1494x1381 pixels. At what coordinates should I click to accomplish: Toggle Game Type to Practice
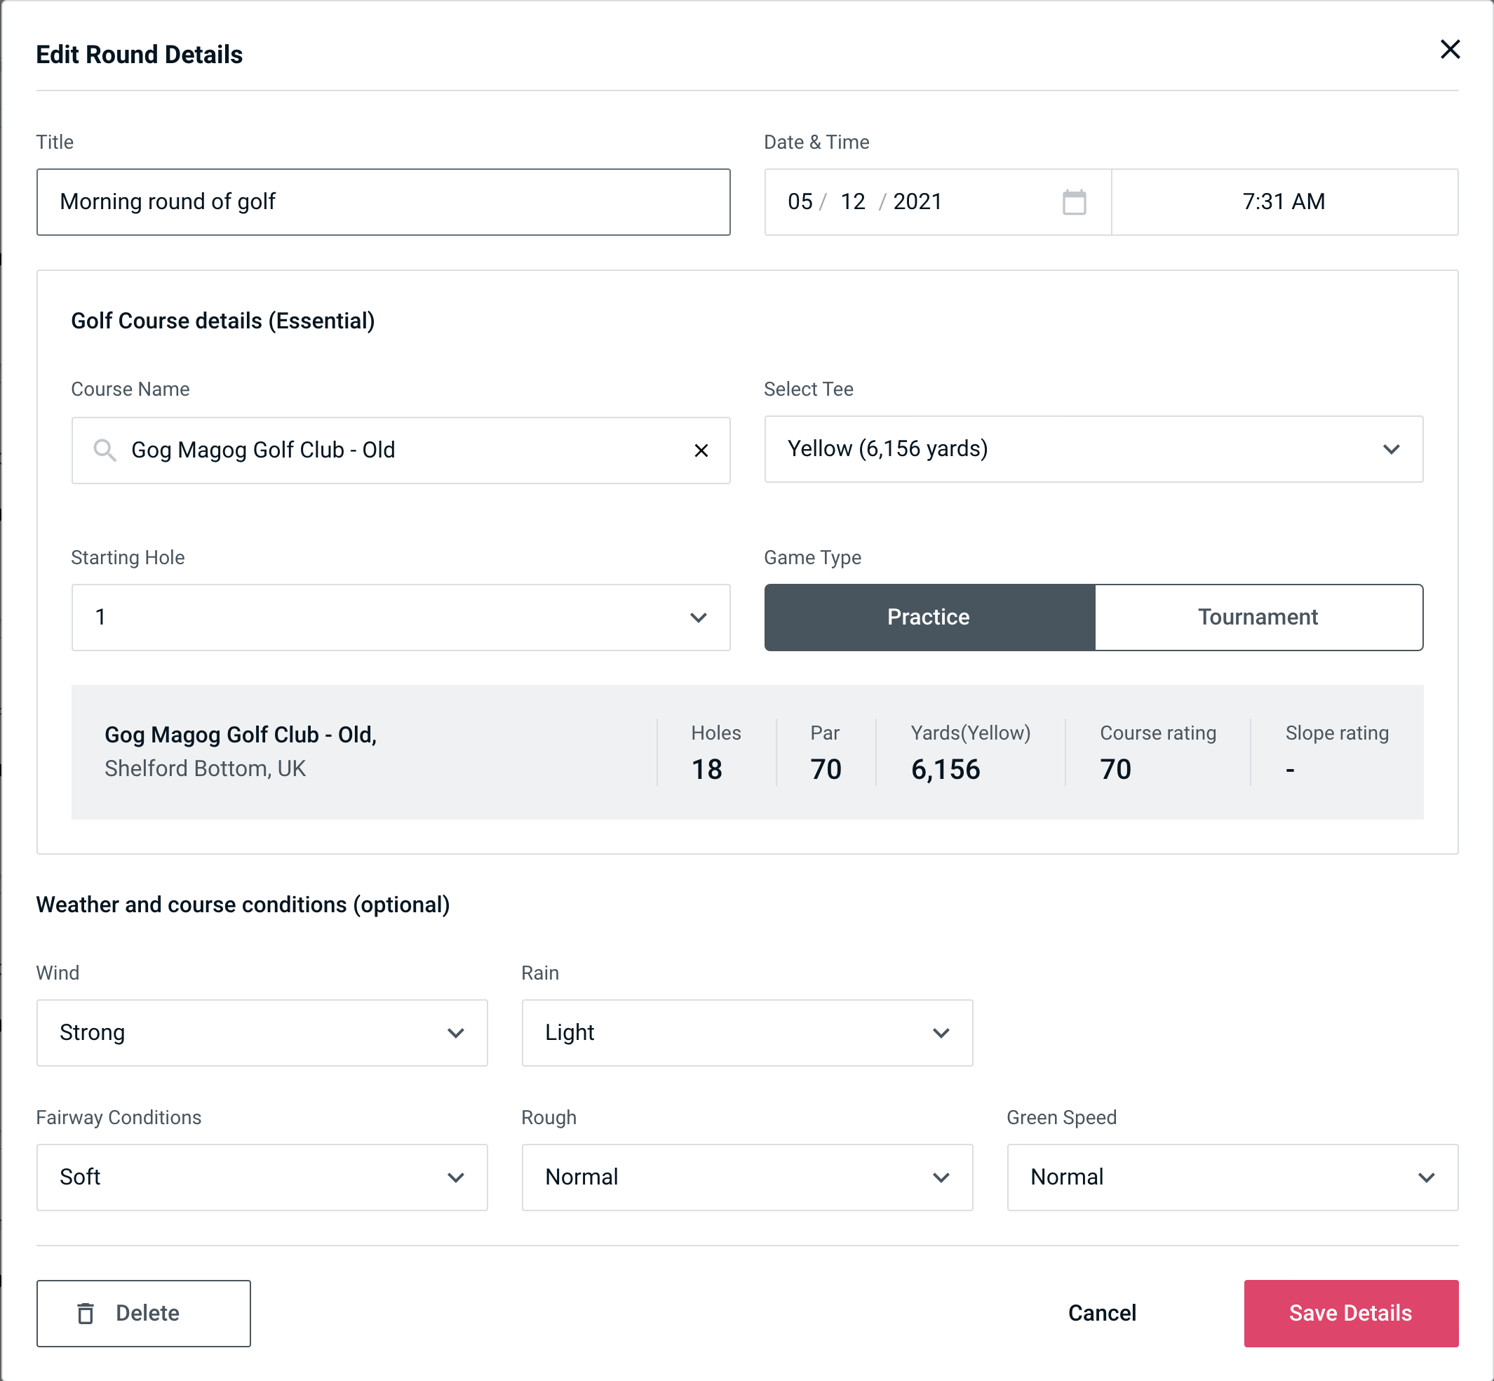click(928, 615)
